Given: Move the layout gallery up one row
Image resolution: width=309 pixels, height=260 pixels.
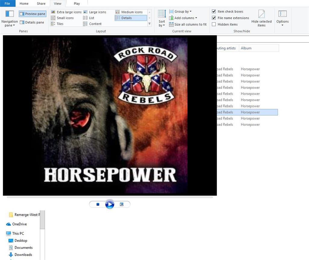Looking at the screenshot, I should click(150, 12).
